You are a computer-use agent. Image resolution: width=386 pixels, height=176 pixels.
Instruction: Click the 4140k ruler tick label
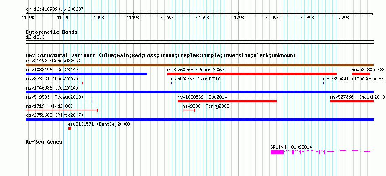133,18
